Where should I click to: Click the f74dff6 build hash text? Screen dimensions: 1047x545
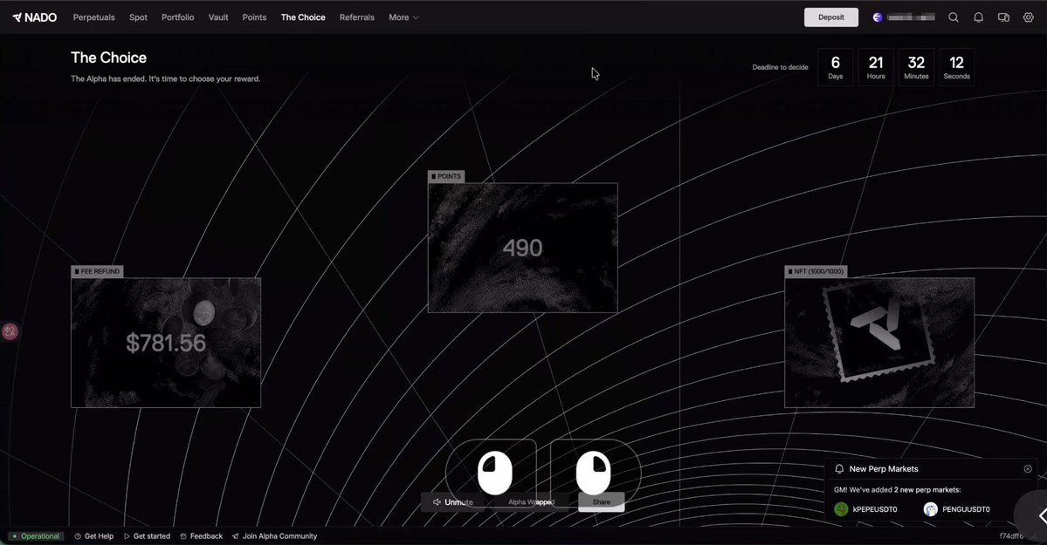[x=1011, y=536]
